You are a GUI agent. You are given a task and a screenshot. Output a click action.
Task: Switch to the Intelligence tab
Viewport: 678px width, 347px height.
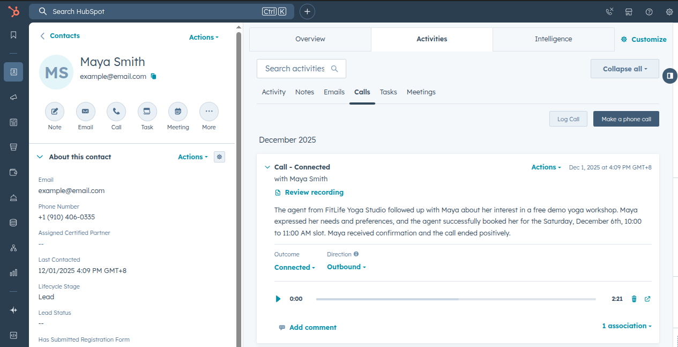tap(553, 39)
